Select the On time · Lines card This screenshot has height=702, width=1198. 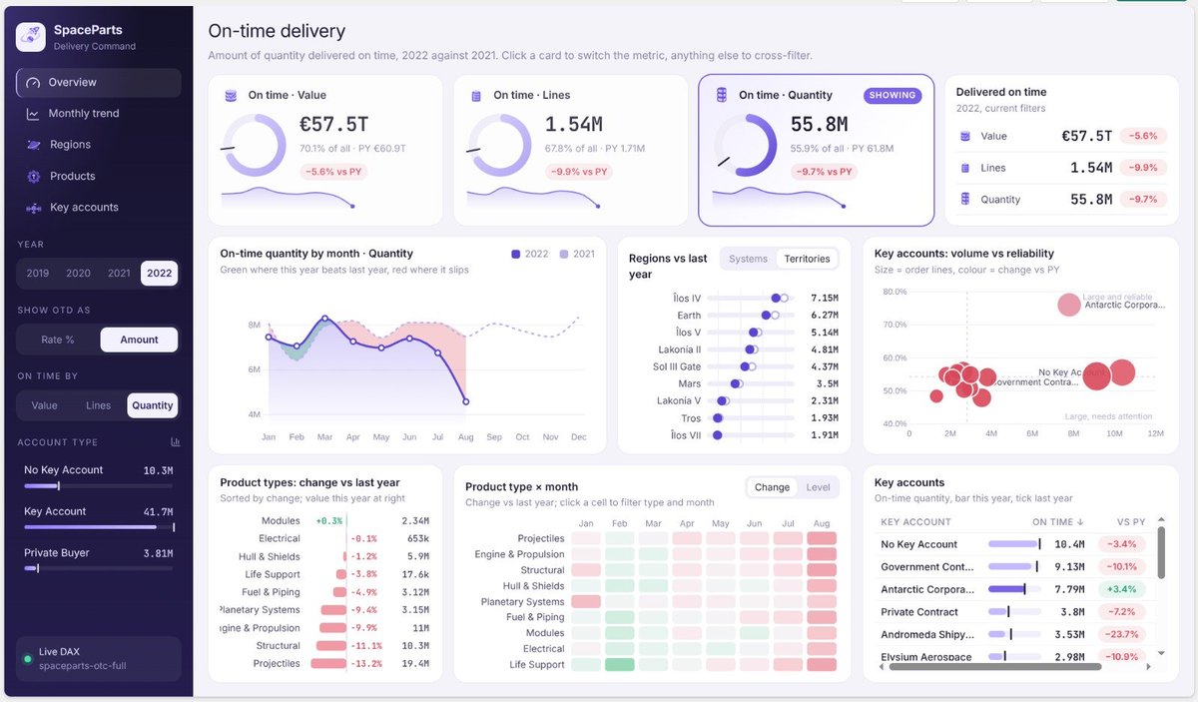click(x=570, y=150)
